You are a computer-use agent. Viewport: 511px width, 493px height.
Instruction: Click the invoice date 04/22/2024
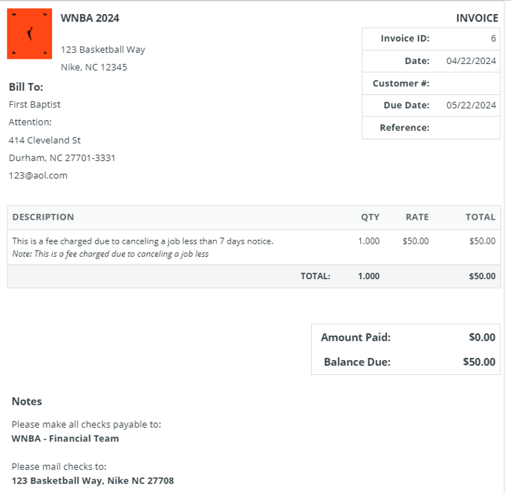pos(471,61)
